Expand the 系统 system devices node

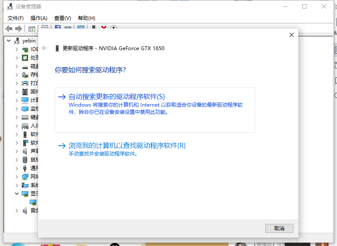(x=17, y=185)
